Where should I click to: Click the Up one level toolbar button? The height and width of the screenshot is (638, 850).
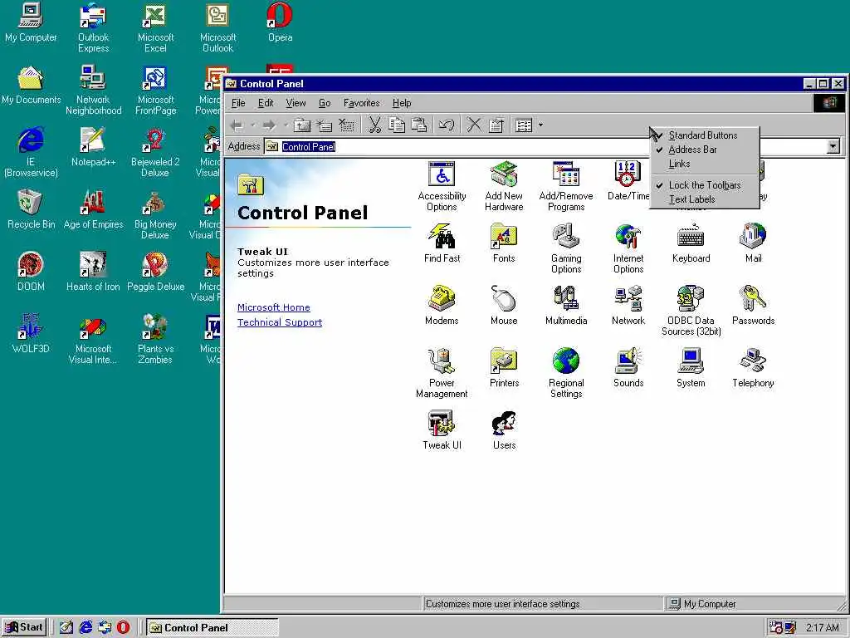coord(302,125)
